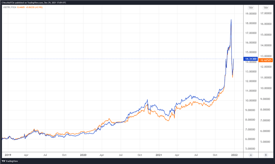The image size is (275, 164).
Task: Click 19.00000 on the left price scale
Action: (251, 14)
